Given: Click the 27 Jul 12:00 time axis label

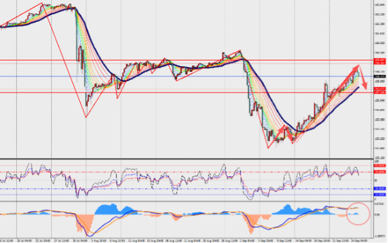Looking at the screenshot, I should [61, 240].
